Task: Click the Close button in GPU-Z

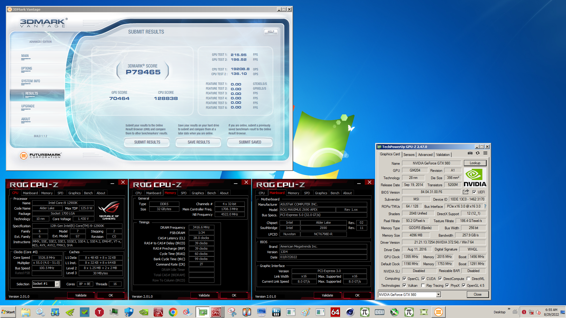Action: pos(478,294)
